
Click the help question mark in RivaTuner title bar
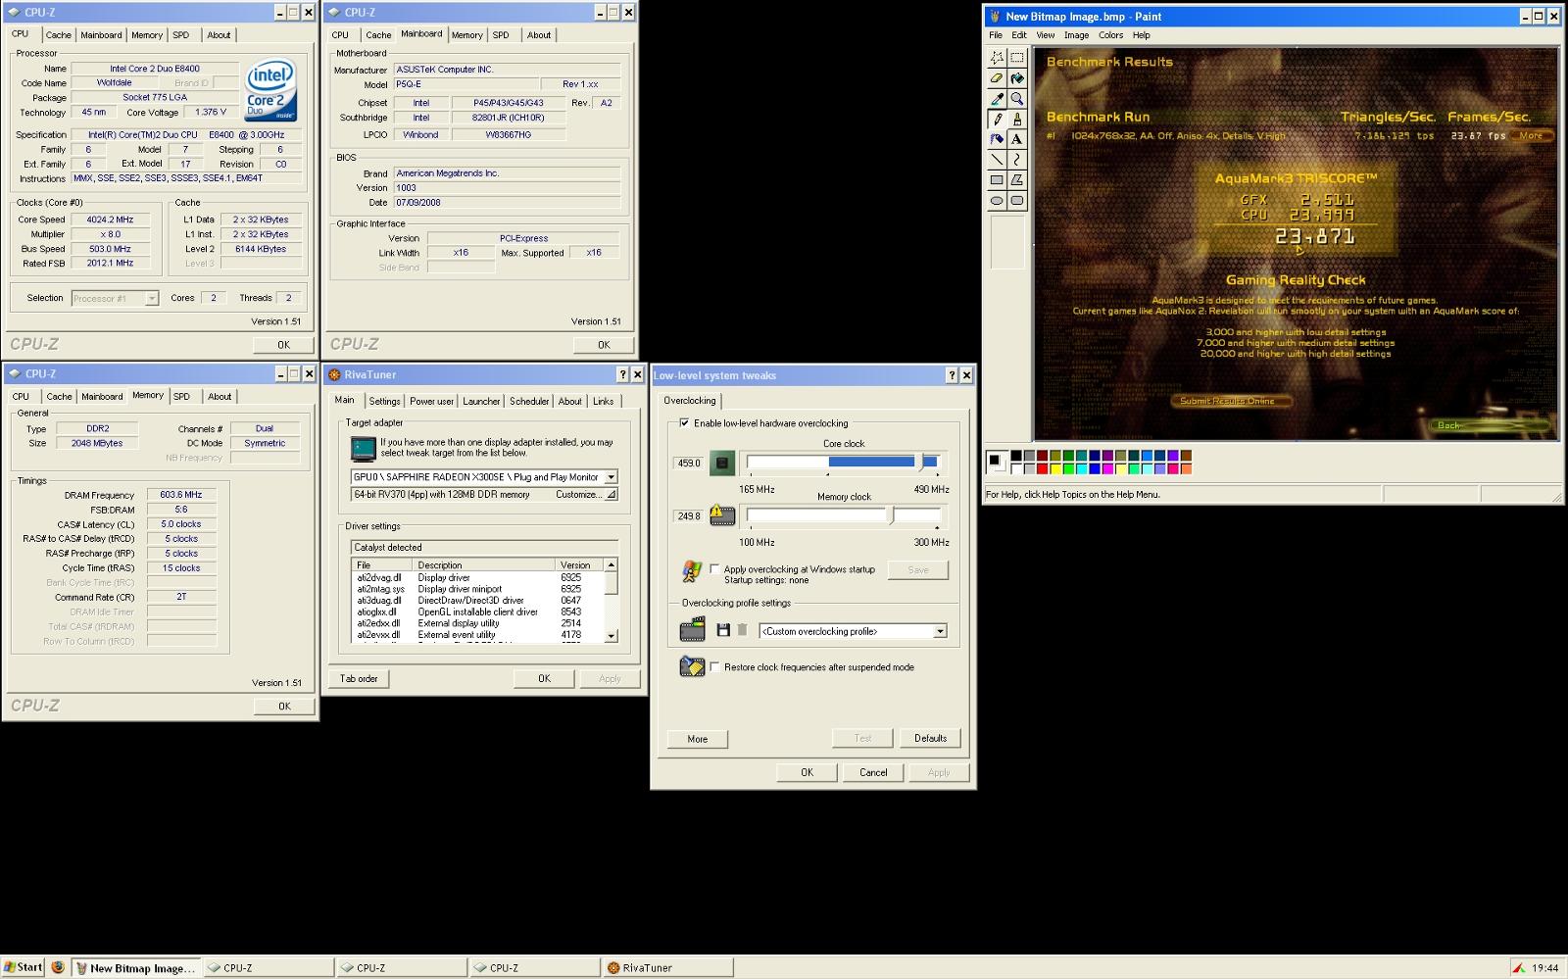622,374
